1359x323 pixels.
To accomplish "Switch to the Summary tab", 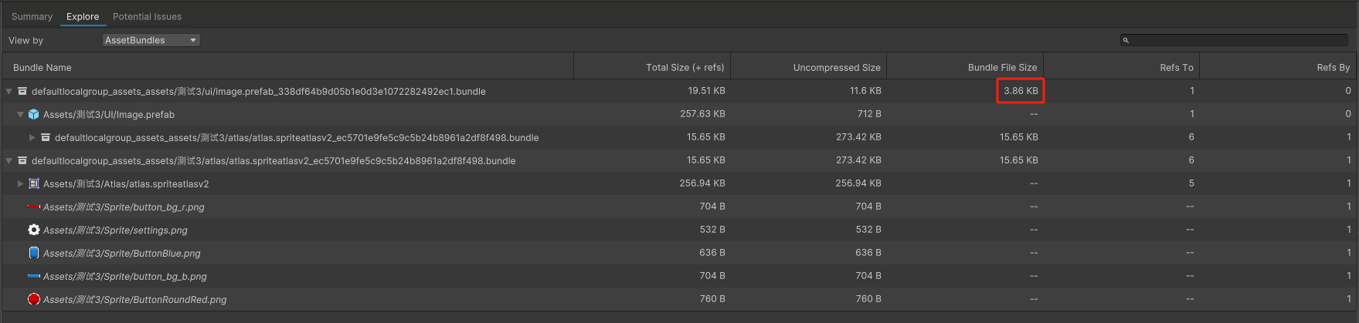I will 32,16.
